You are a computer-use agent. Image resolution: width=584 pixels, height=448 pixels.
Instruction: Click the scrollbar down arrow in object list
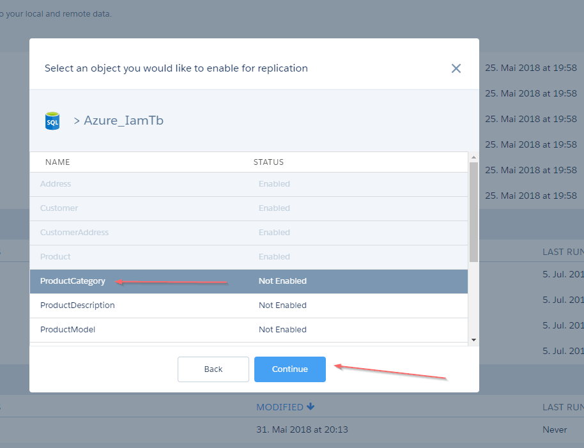(x=473, y=339)
